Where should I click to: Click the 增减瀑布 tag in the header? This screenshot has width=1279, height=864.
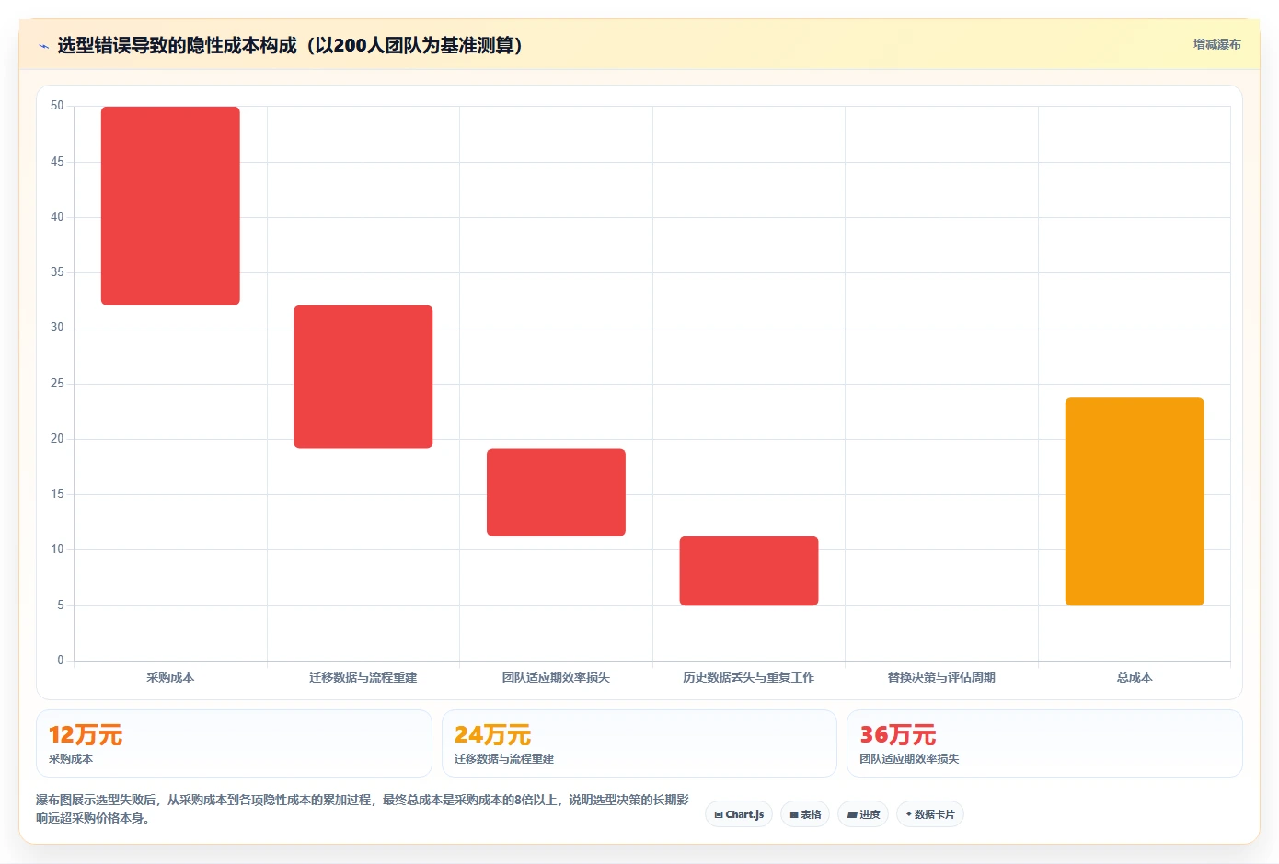click(x=1216, y=44)
